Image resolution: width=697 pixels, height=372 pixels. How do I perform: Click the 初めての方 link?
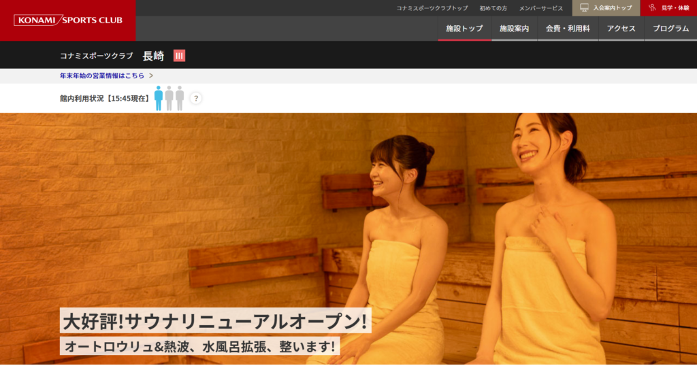point(493,8)
